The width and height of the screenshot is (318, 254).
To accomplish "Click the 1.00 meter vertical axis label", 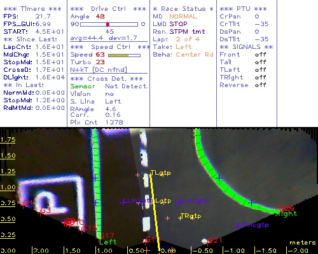I will pyautogui.click(x=8, y=187).
